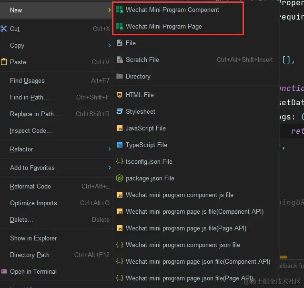
Task: Click the File document icon
Action: (120, 43)
